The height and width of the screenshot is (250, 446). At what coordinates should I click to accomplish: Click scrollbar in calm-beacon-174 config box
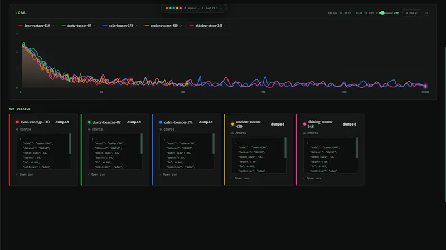214,144
